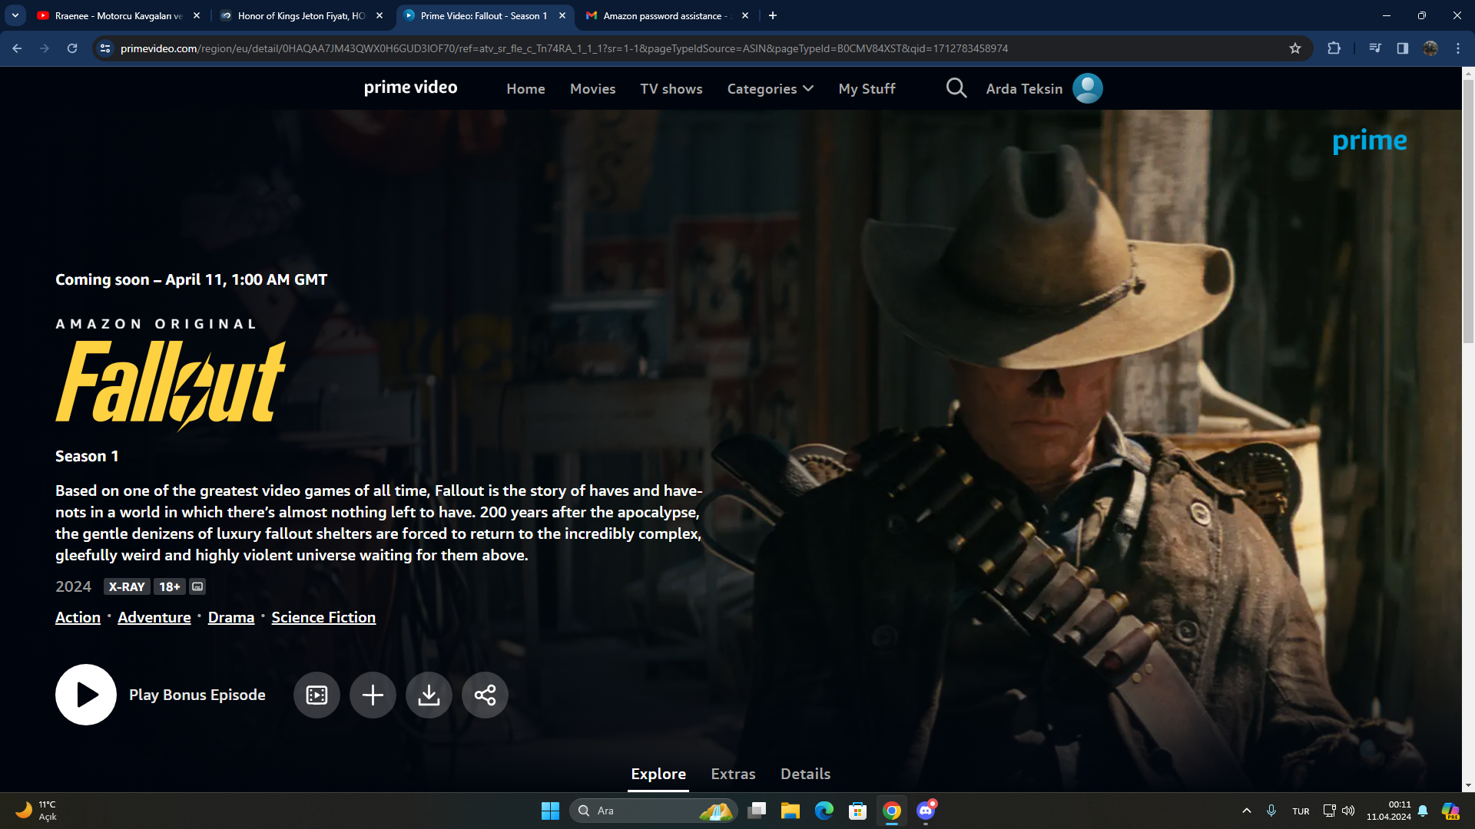Add Fallout to watchlist with plus icon

pos(373,695)
